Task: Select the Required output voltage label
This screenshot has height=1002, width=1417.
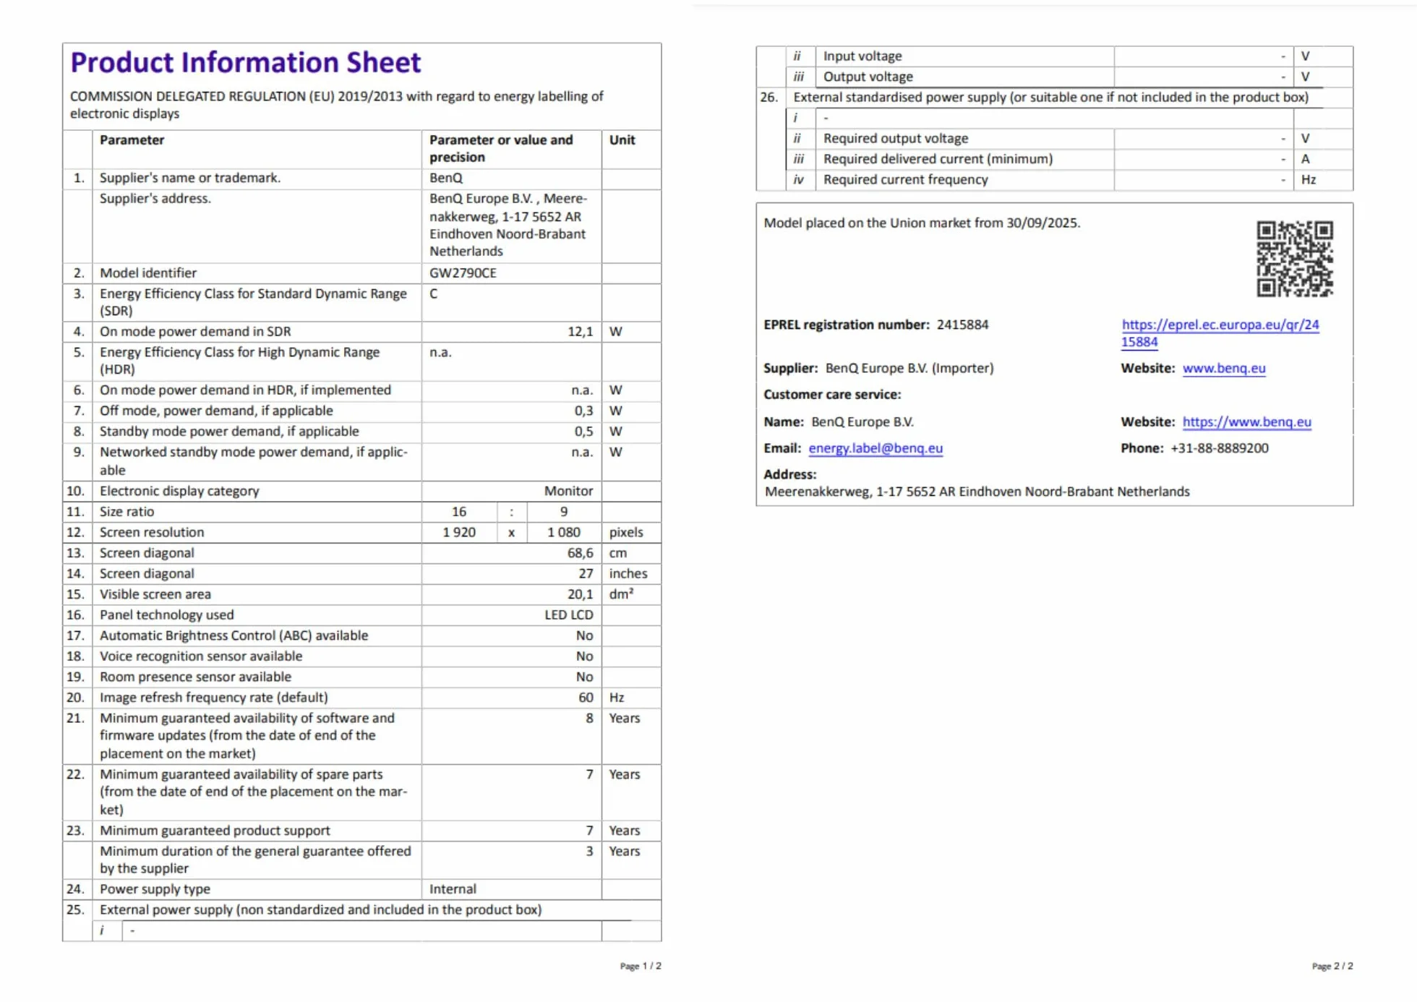Action: [x=896, y=139]
